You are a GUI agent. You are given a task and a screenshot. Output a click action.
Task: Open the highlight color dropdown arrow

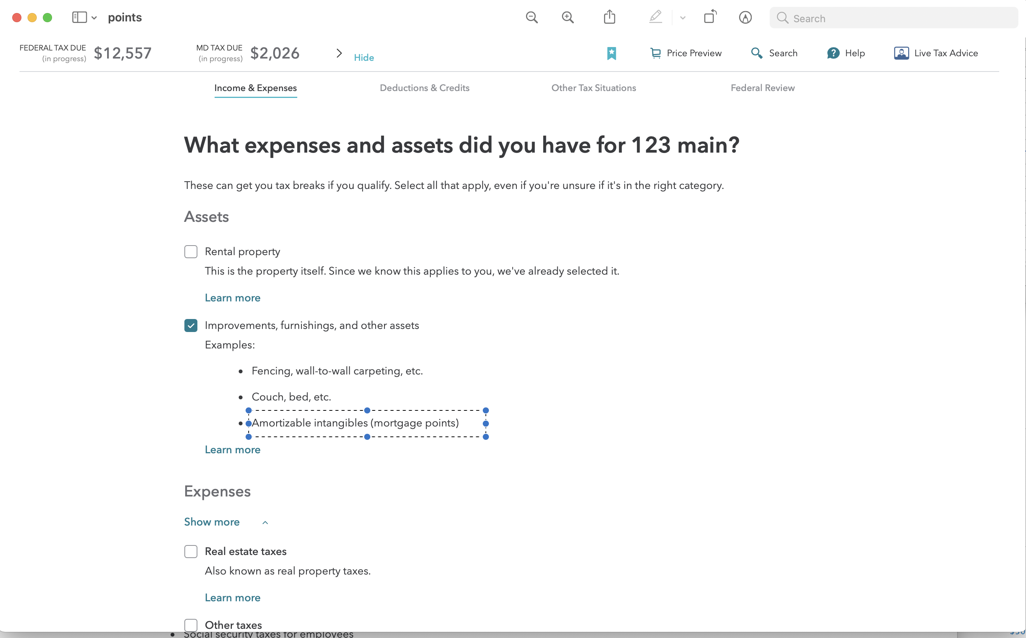pos(682,18)
